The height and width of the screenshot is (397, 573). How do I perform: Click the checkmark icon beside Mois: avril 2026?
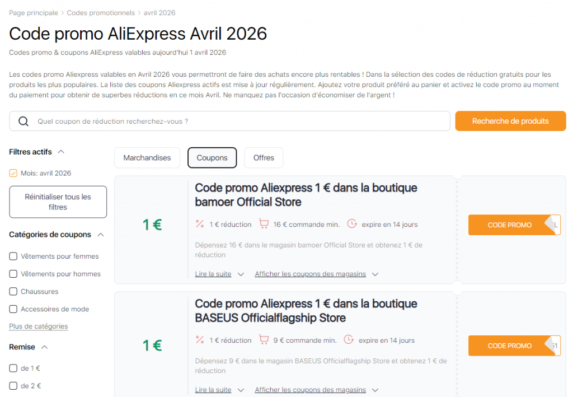coord(13,173)
